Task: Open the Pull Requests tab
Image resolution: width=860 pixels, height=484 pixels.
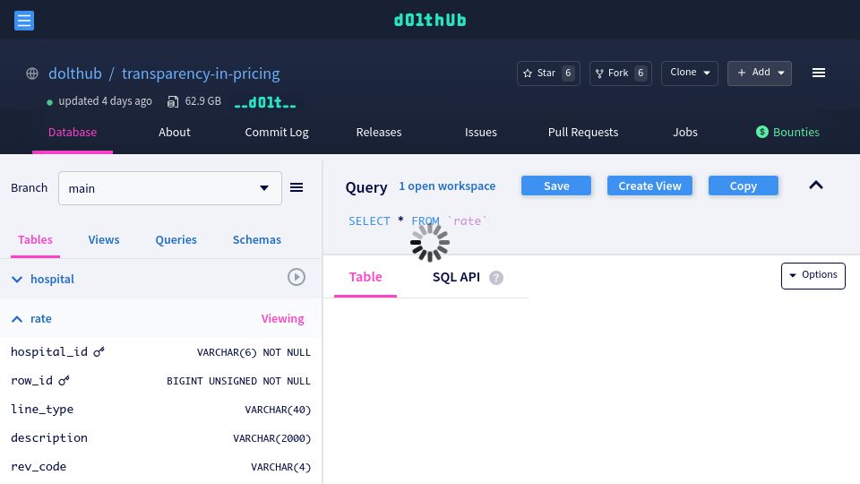Action: [x=583, y=133]
